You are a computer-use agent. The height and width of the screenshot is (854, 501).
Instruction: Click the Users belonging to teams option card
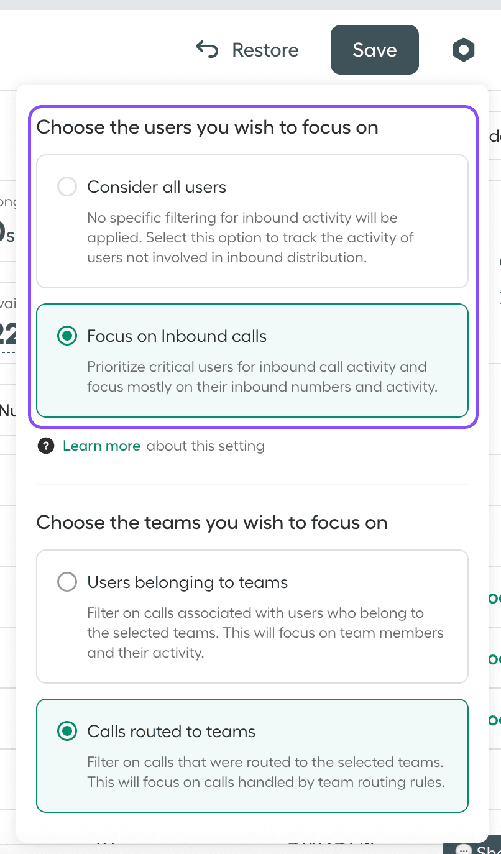(252, 615)
